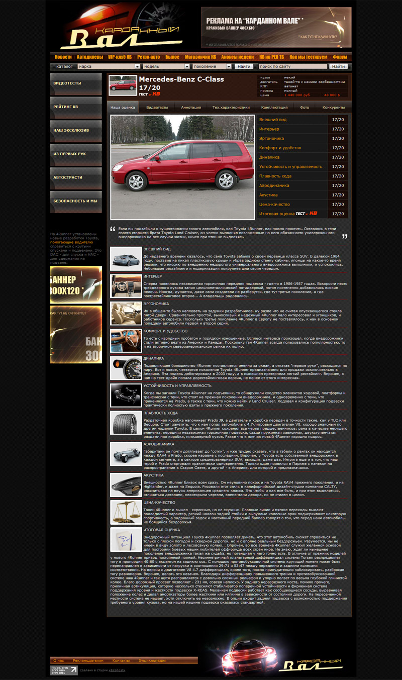Open the 'ИЗ ПЕРВЫХ РУК' sidebar section

[x=76, y=155]
